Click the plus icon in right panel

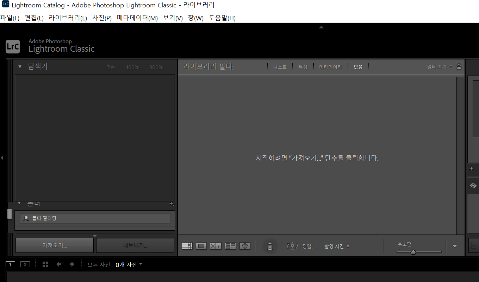click(472, 169)
